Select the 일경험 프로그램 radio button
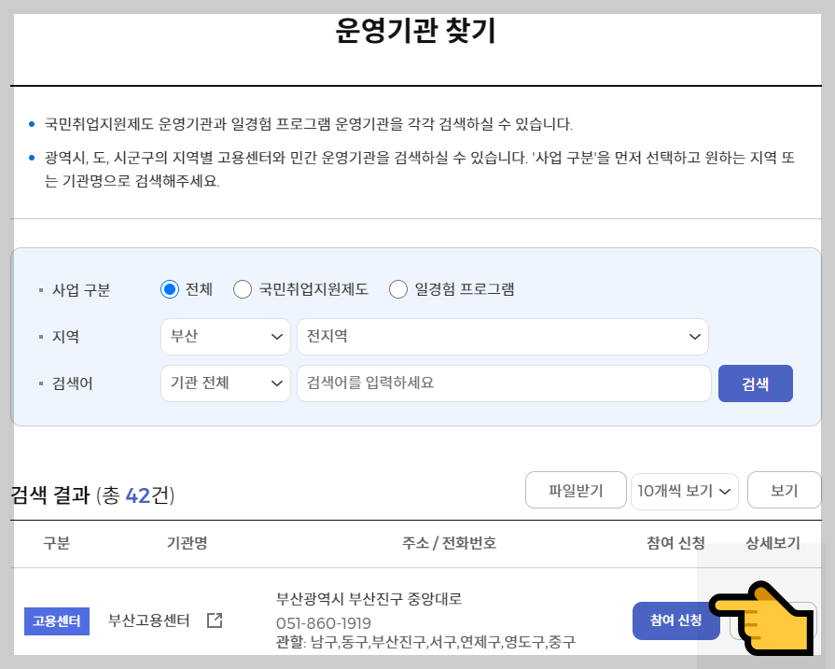The height and width of the screenshot is (669, 835). pos(397,289)
